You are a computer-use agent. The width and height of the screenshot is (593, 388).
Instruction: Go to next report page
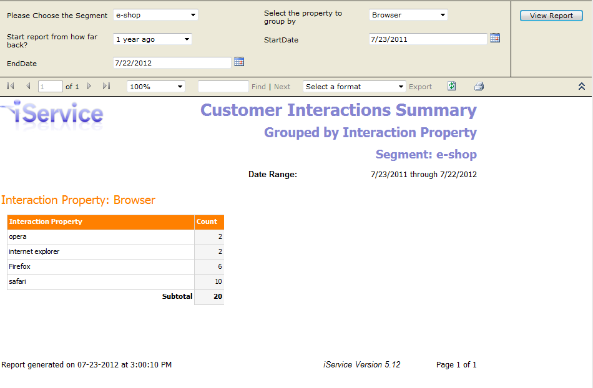tap(89, 87)
